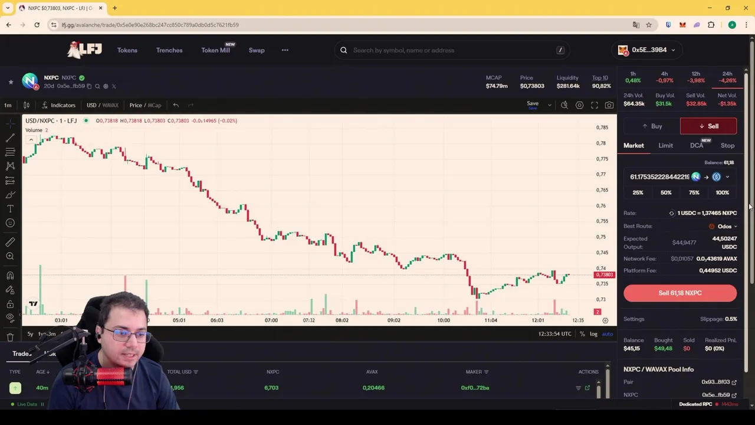Change the Odos best route dropdown
This screenshot has width=755, height=425.
723,226
